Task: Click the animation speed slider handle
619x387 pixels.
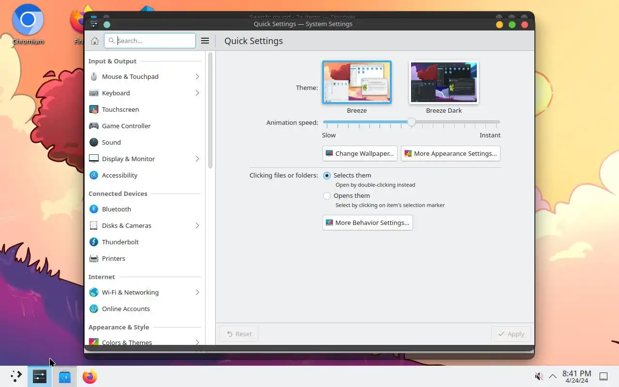Action: click(411, 122)
